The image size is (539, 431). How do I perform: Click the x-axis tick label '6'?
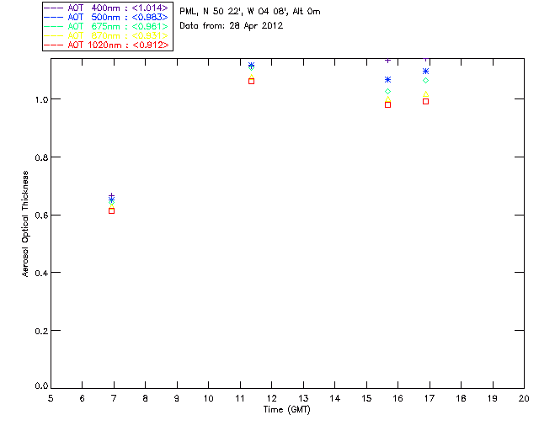coord(83,398)
